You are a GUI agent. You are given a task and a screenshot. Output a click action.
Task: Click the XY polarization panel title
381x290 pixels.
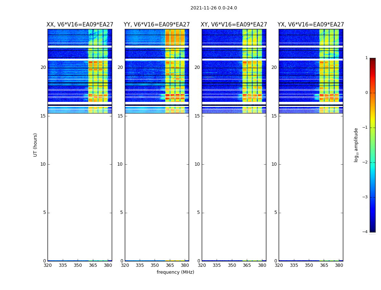click(234, 25)
